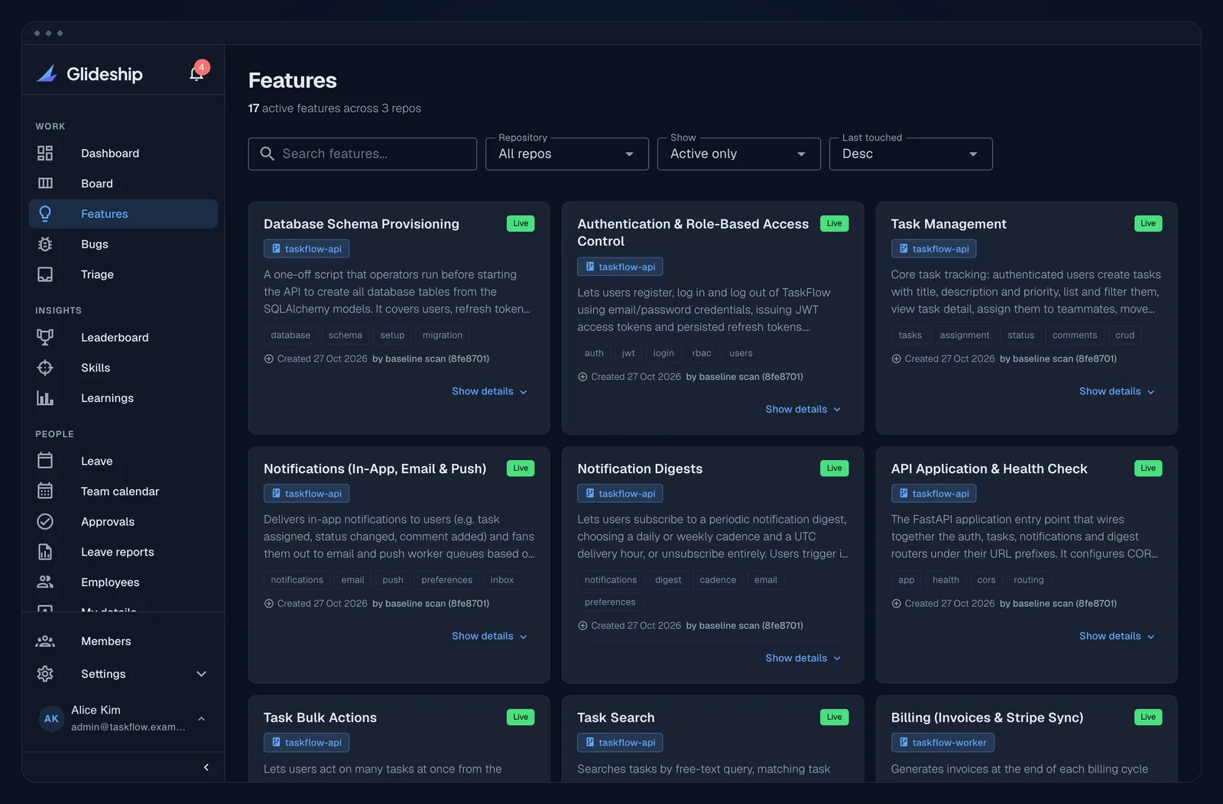Go to Leaderboard in sidebar
Image resolution: width=1223 pixels, height=804 pixels.
pyautogui.click(x=123, y=337)
